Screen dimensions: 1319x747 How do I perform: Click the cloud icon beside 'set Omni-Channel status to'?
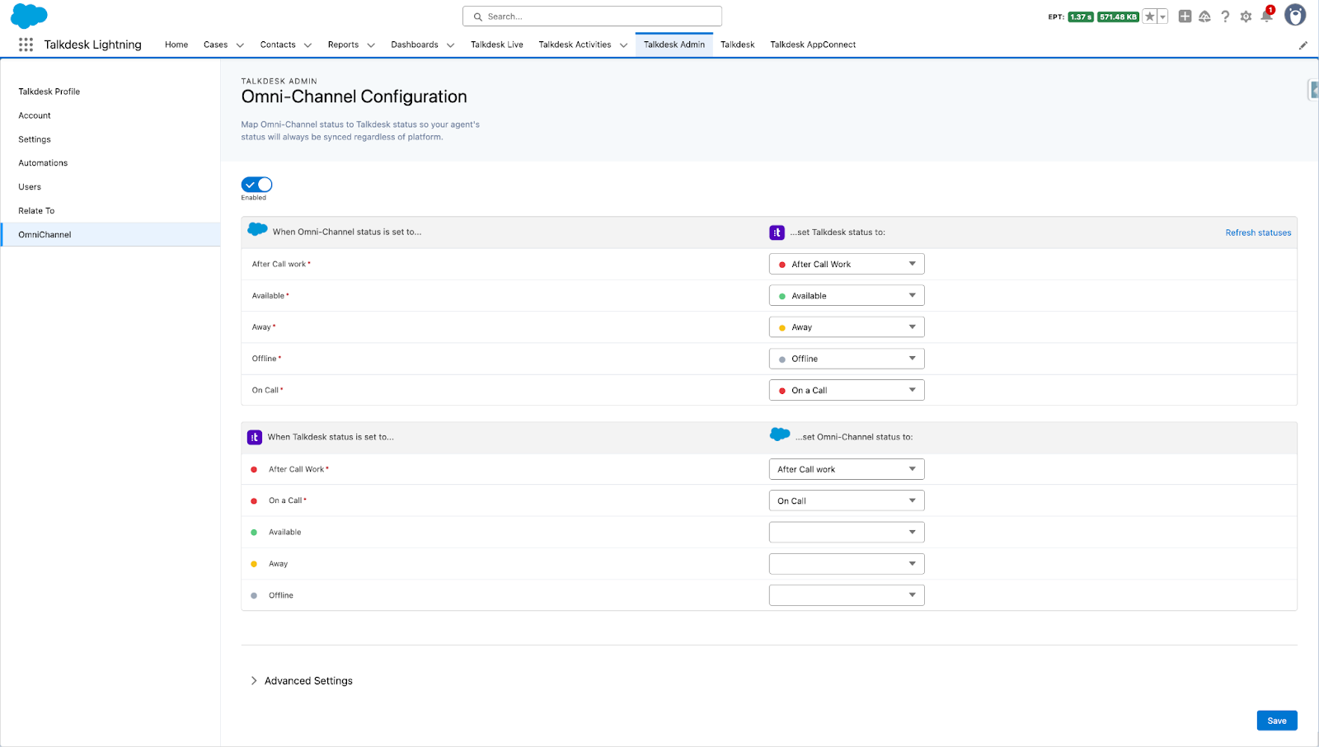[x=780, y=435]
